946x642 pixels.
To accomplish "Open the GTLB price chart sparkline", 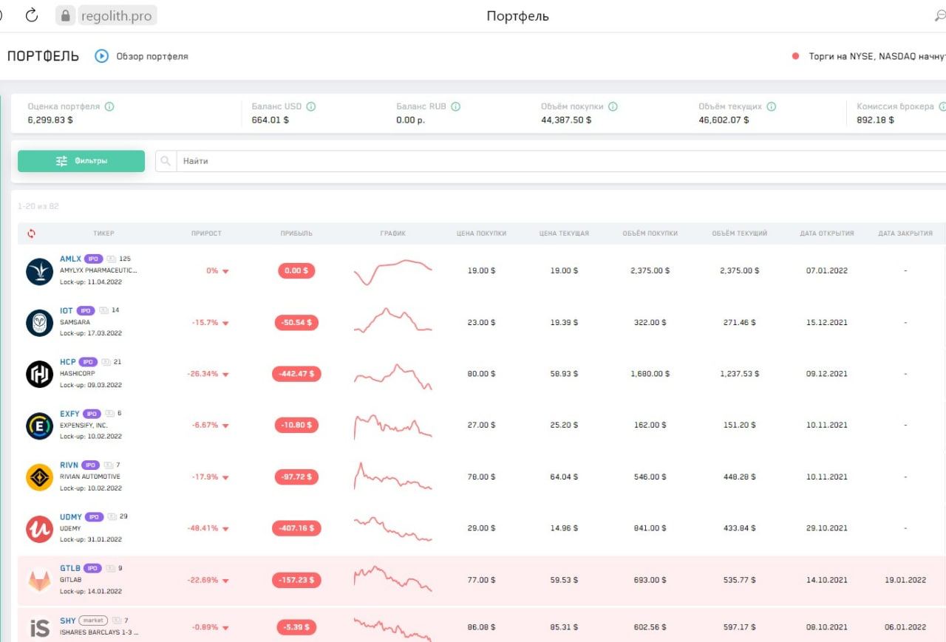I will point(393,578).
